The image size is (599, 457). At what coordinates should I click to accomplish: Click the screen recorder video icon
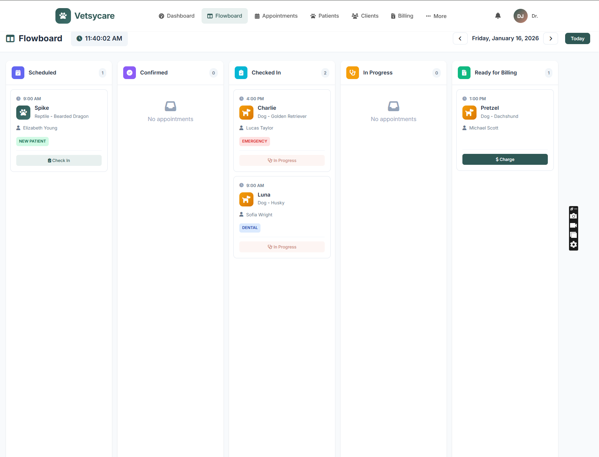[x=573, y=225]
